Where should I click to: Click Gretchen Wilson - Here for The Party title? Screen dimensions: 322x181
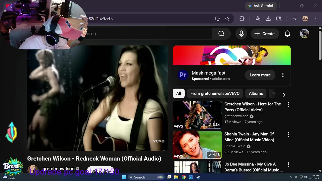(253, 107)
